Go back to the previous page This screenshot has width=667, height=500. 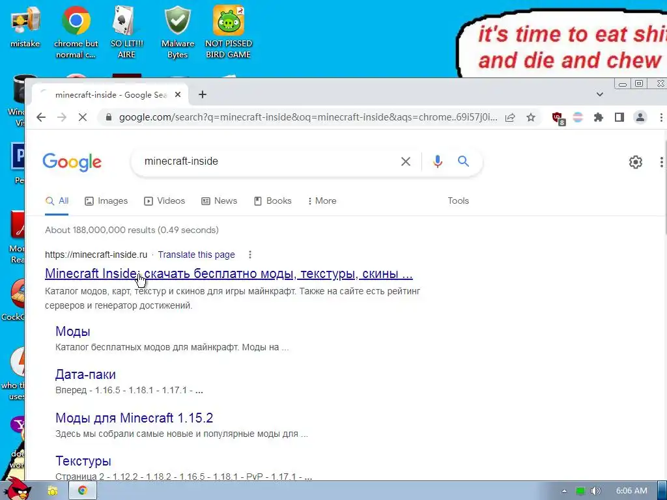tap(41, 117)
